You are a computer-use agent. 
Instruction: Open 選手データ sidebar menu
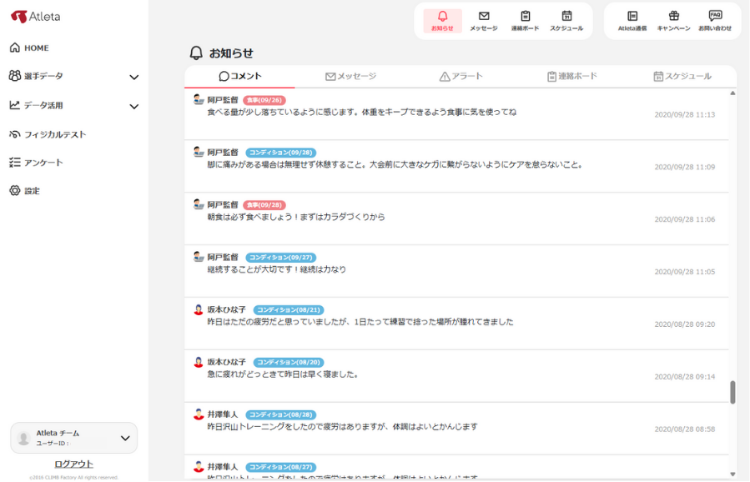tap(37, 76)
